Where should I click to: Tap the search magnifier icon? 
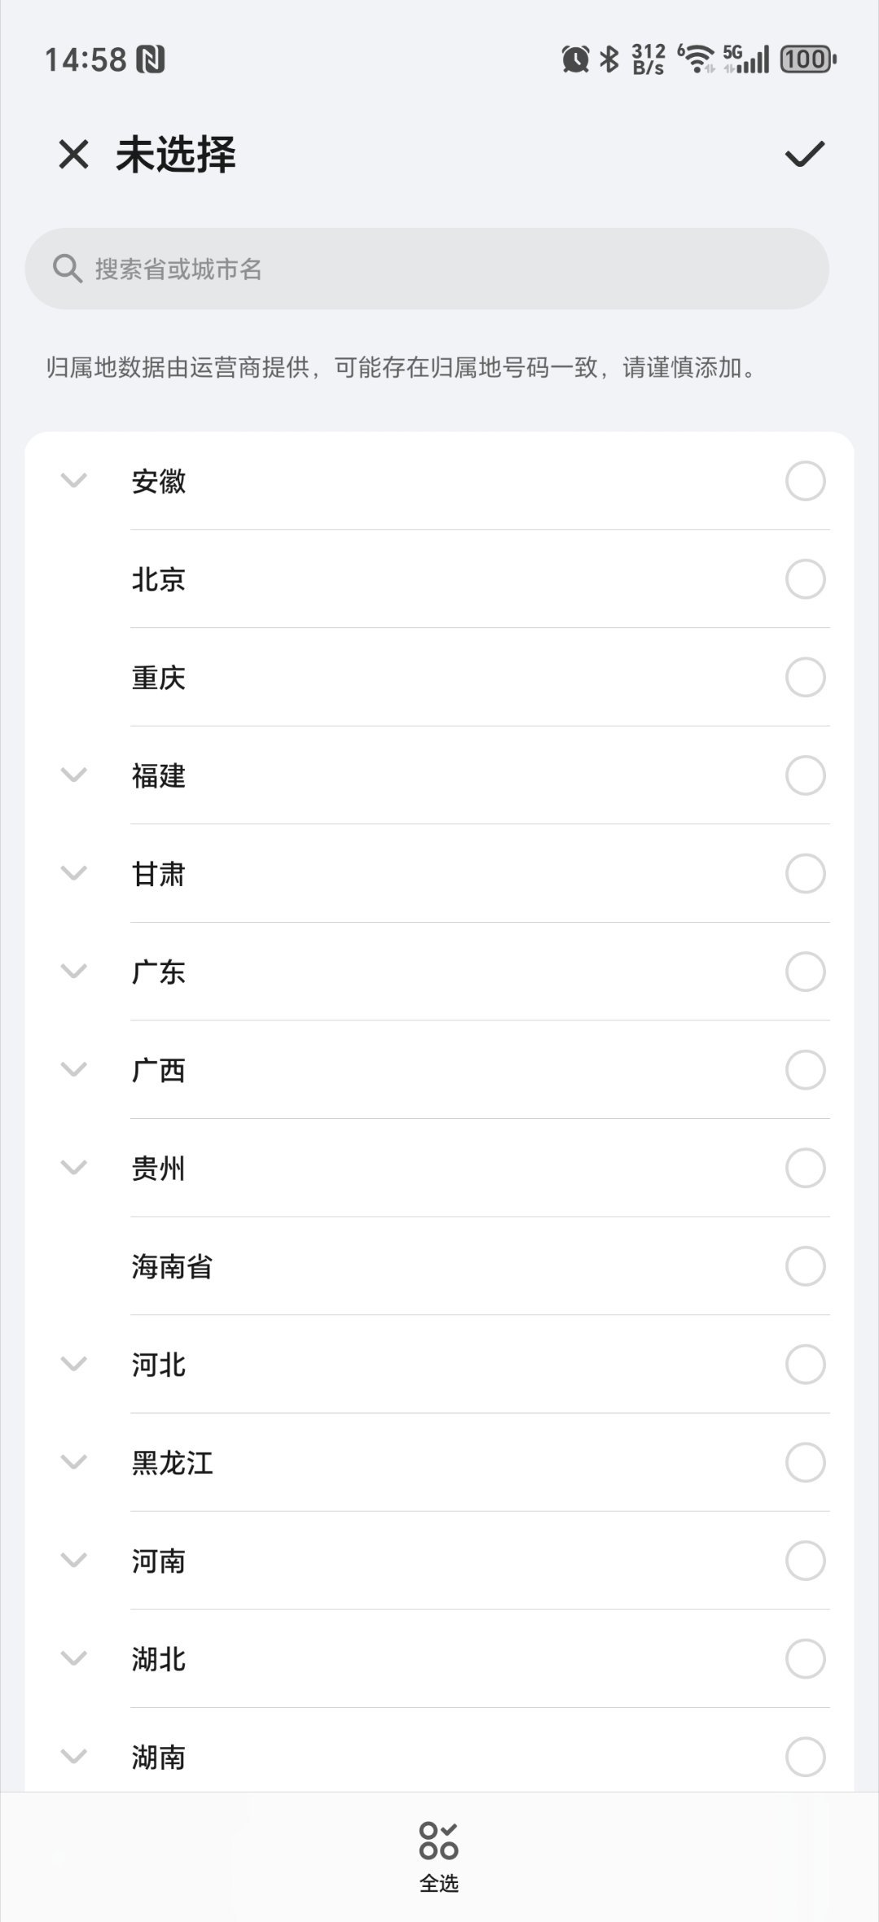tap(67, 269)
